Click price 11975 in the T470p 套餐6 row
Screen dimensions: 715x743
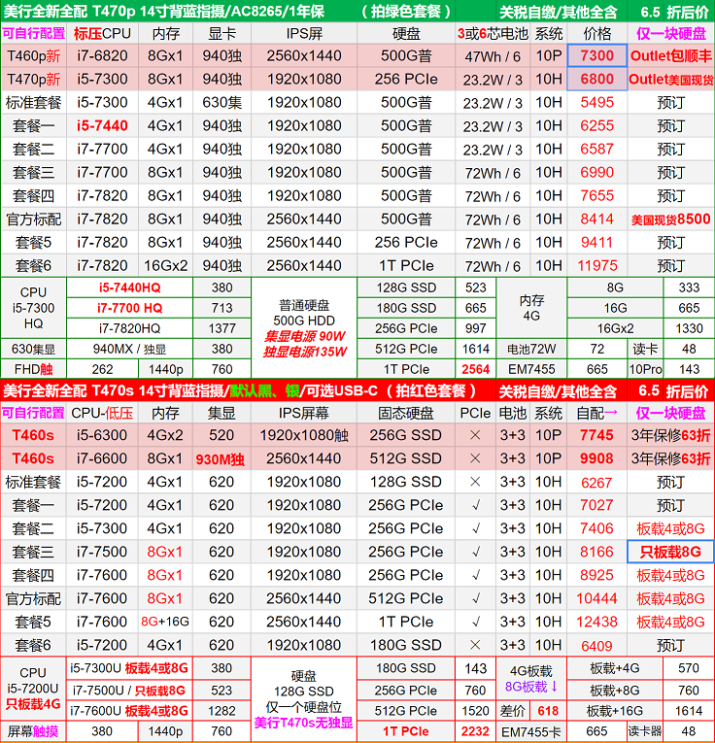pyautogui.click(x=597, y=265)
